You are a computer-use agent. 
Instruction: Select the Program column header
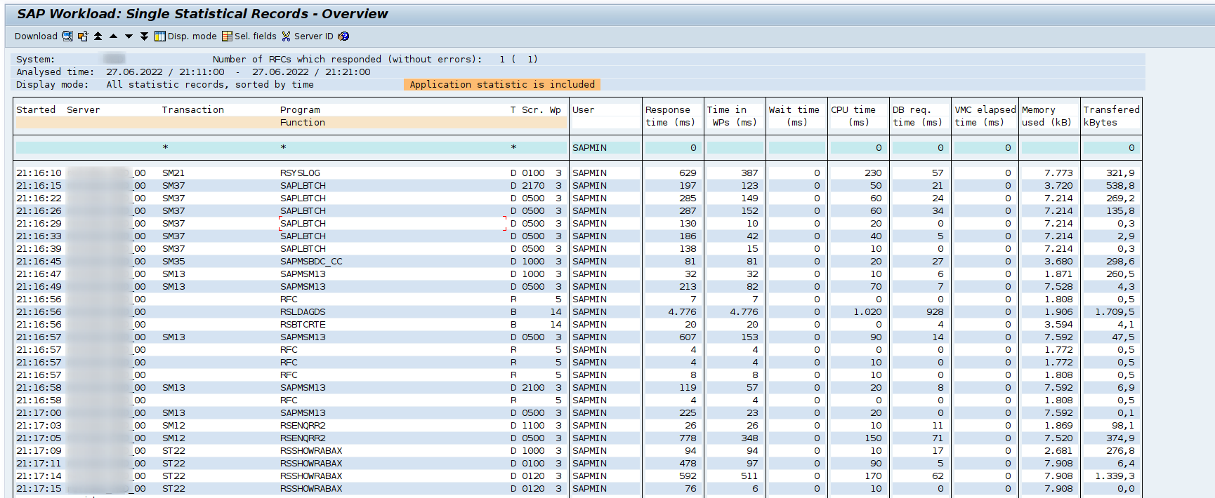(x=300, y=110)
